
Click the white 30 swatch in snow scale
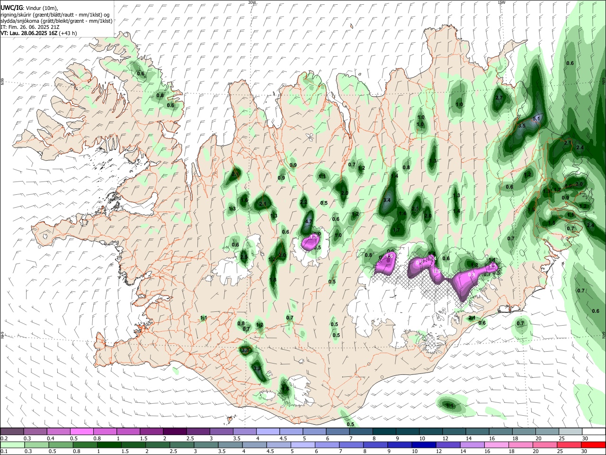click(x=594, y=432)
